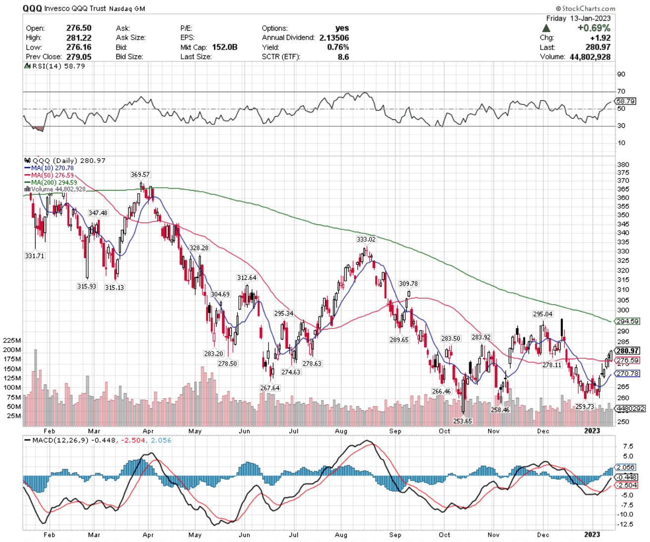Click the Open value 276.50

point(79,28)
